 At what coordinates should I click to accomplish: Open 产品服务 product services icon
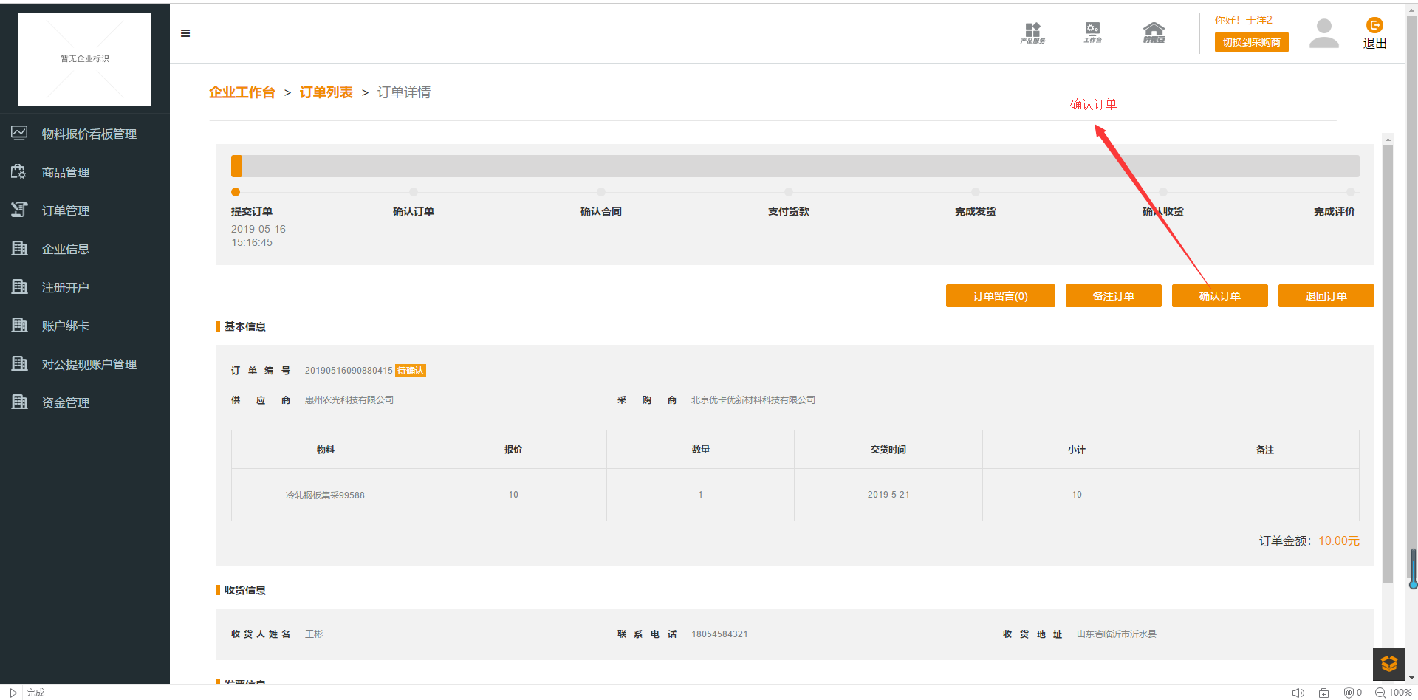[x=1032, y=32]
